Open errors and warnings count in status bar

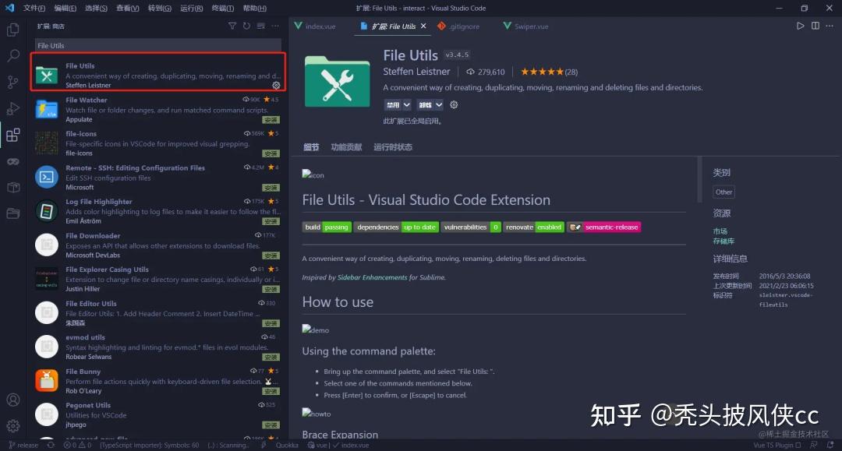(x=77, y=445)
